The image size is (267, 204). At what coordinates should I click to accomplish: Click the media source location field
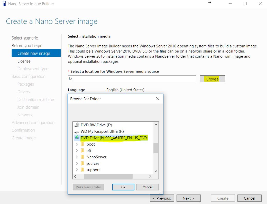[132, 79]
